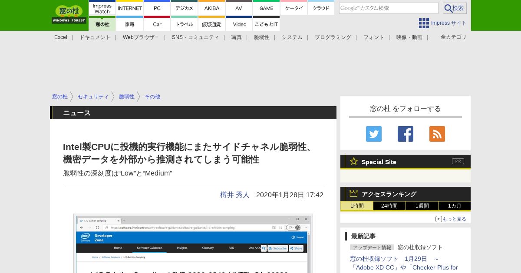Select the 24時間 ranking tab
The image size is (521, 273).
389,206
